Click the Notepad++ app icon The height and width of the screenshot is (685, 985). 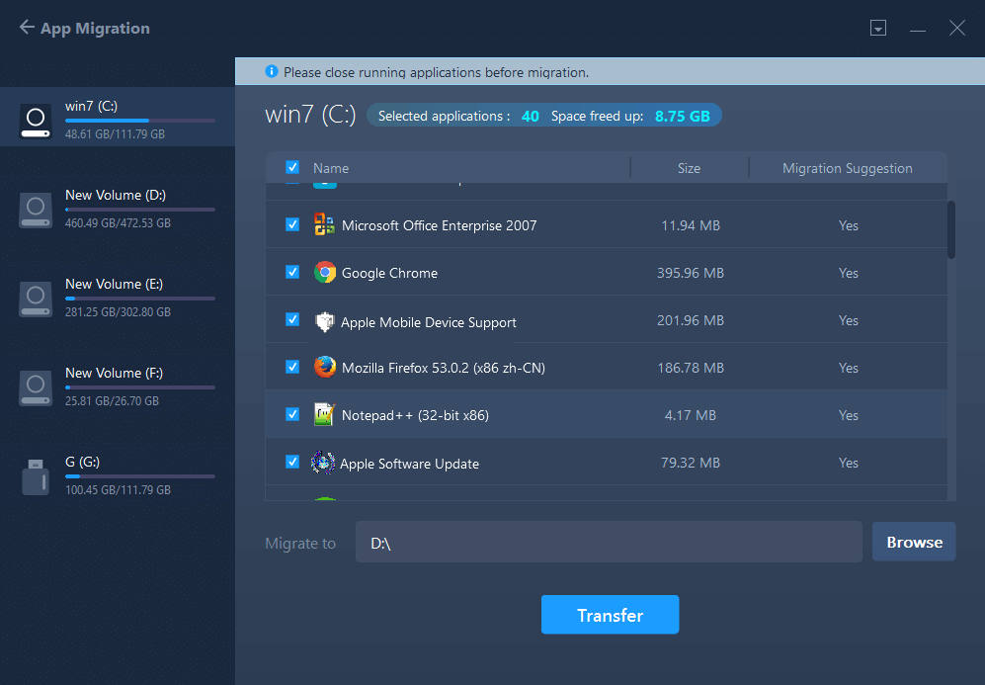pyautogui.click(x=324, y=414)
